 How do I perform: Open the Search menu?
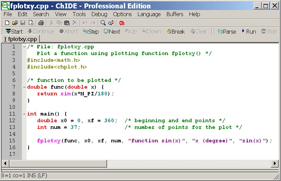click(x=41, y=14)
